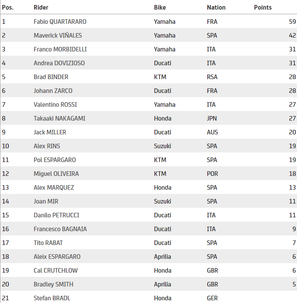Click on Brad BINDER
297x303 pixels.
(51, 77)
